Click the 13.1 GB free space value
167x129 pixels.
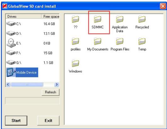[x=49, y=34]
